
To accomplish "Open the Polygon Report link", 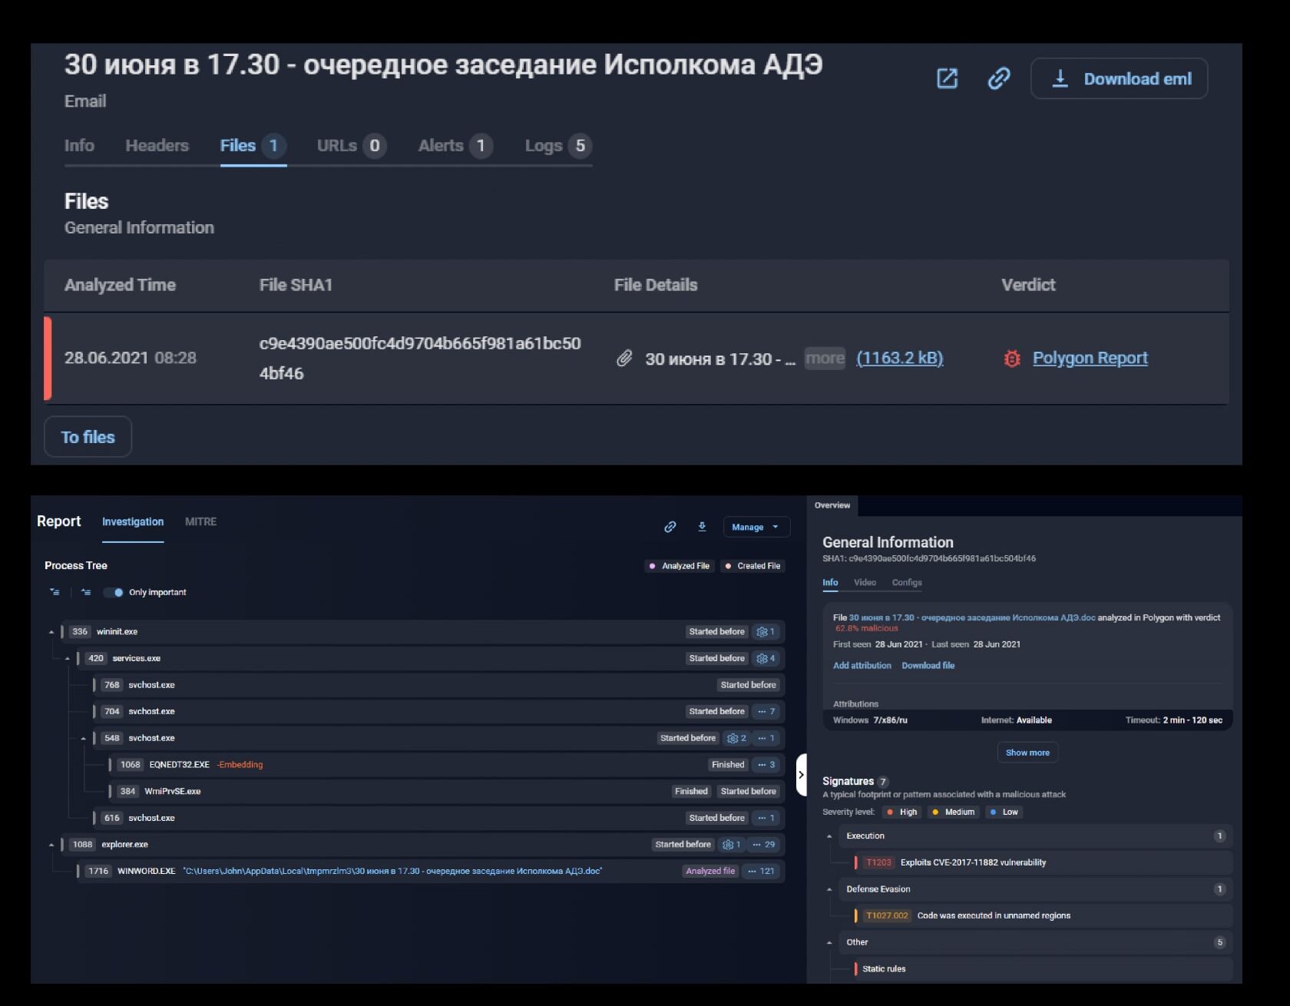I will coord(1090,358).
